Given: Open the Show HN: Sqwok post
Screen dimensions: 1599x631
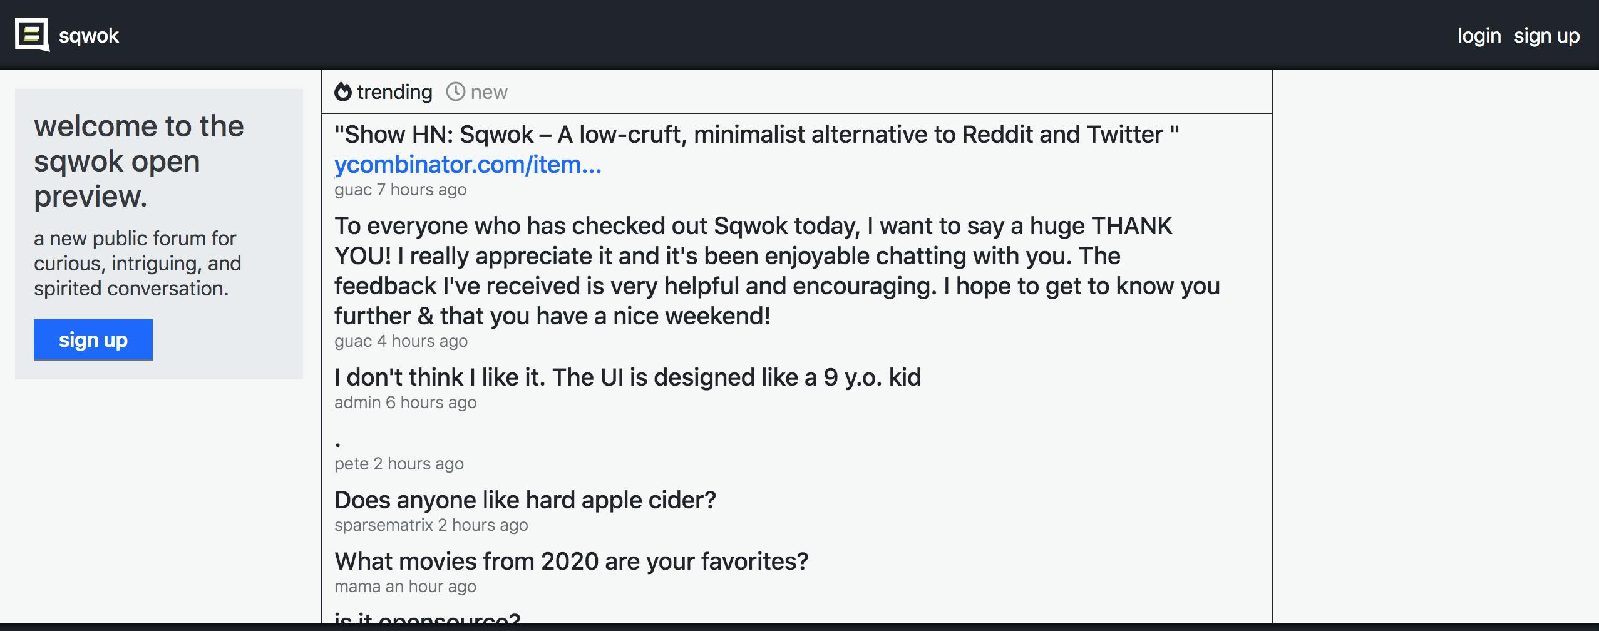Looking at the screenshot, I should [x=756, y=135].
